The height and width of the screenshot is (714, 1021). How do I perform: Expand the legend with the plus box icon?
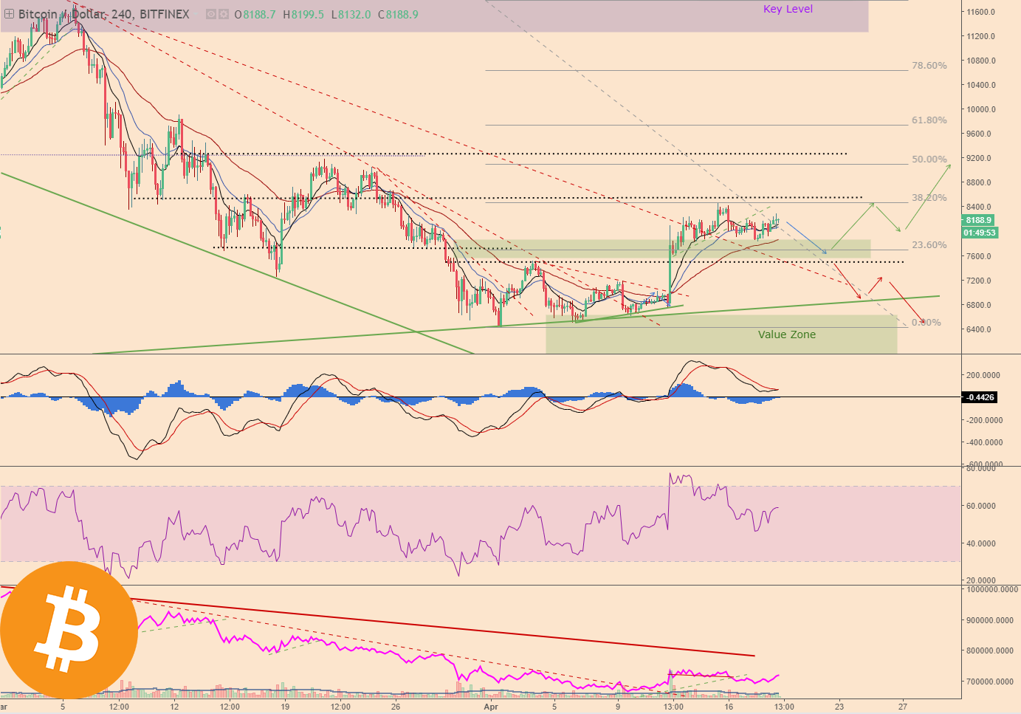(x=9, y=14)
